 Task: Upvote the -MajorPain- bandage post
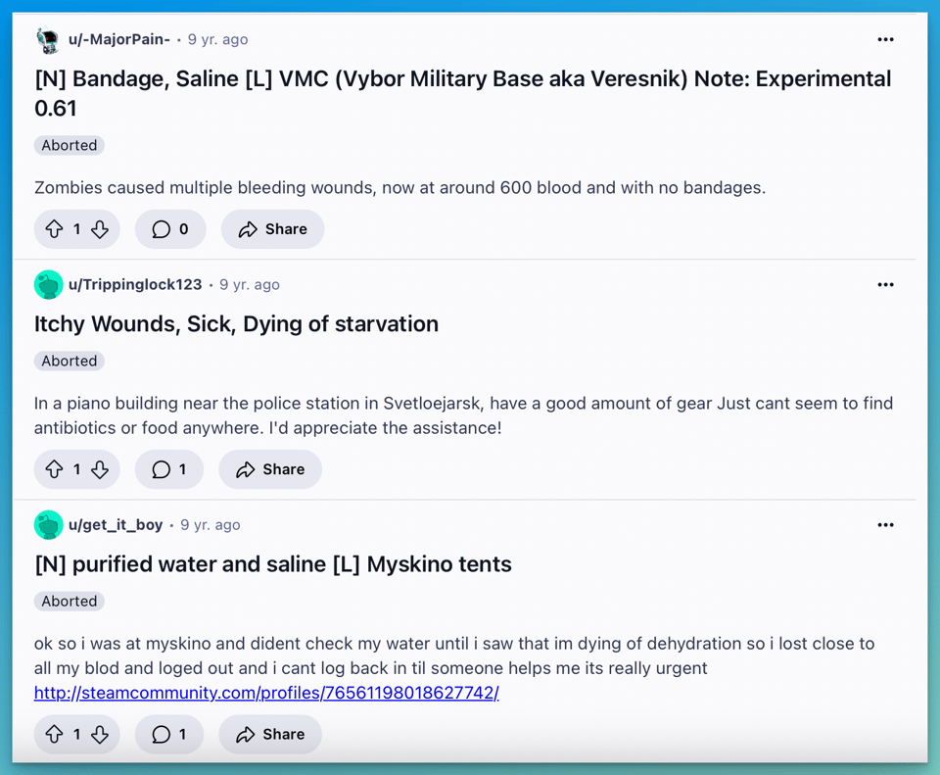coord(55,229)
